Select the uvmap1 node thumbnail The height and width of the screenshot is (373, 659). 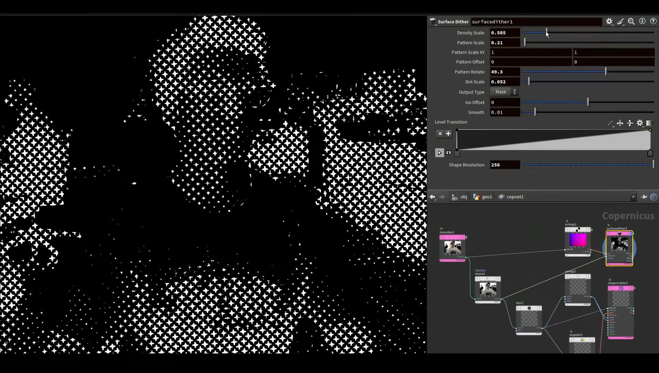[578, 240]
